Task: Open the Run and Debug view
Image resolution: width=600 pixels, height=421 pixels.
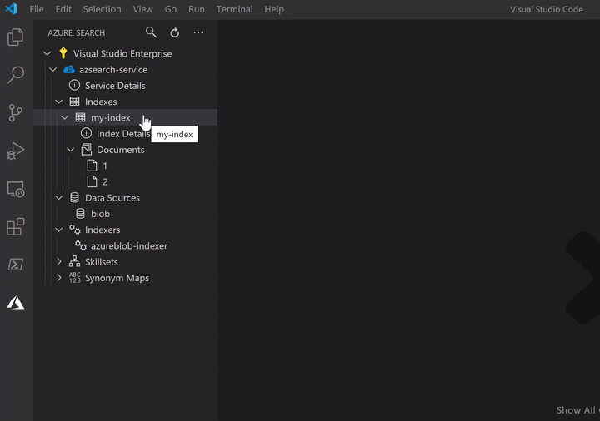Action: tap(16, 151)
